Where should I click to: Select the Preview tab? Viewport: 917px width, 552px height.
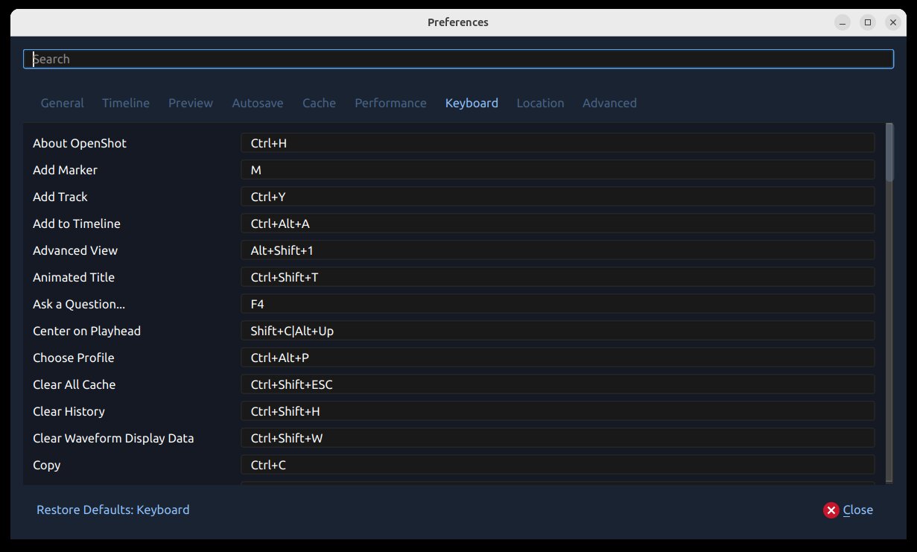coord(191,103)
